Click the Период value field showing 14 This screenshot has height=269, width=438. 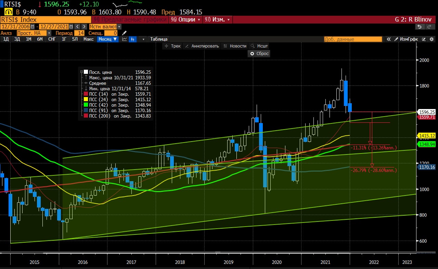coord(79,33)
